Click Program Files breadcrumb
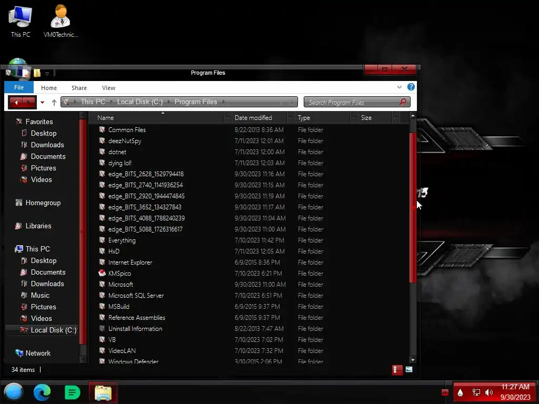539x404 pixels. click(196, 102)
